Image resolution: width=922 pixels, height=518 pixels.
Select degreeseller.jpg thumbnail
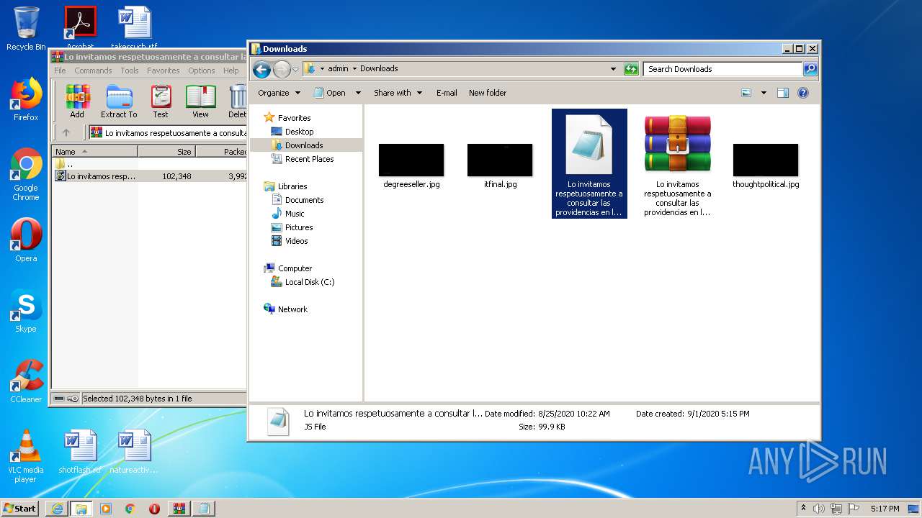(411, 160)
